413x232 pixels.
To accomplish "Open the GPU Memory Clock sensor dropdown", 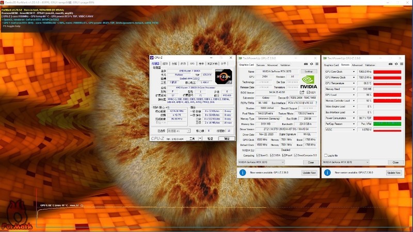I will click(354, 77).
